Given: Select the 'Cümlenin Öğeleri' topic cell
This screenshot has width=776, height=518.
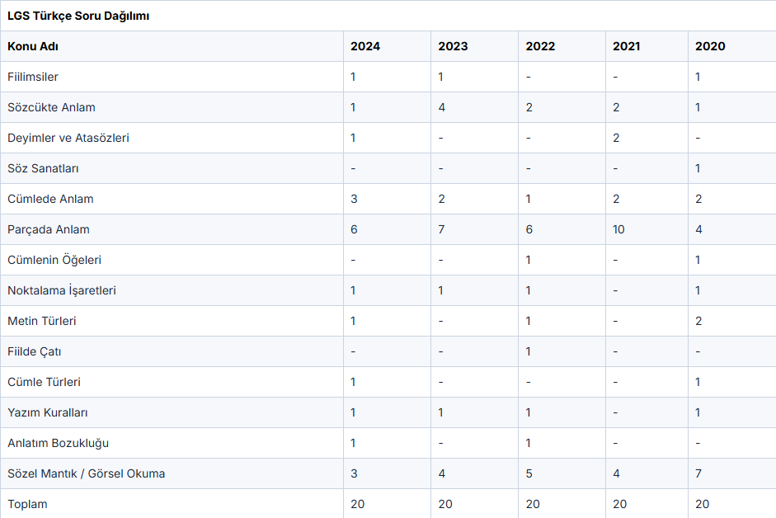Looking at the screenshot, I should pos(54,260).
